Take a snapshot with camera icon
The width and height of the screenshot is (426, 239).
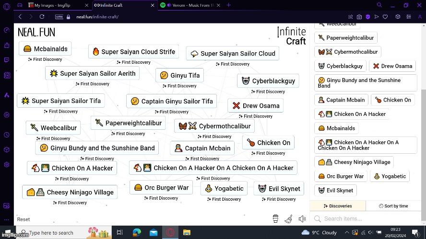359,17
